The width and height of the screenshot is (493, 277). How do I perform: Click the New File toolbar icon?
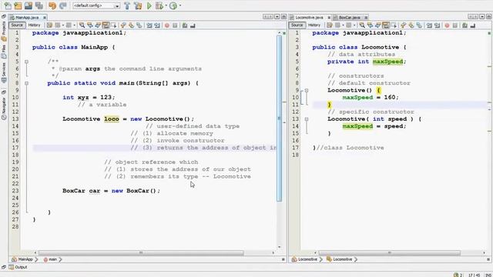pos(7,5)
